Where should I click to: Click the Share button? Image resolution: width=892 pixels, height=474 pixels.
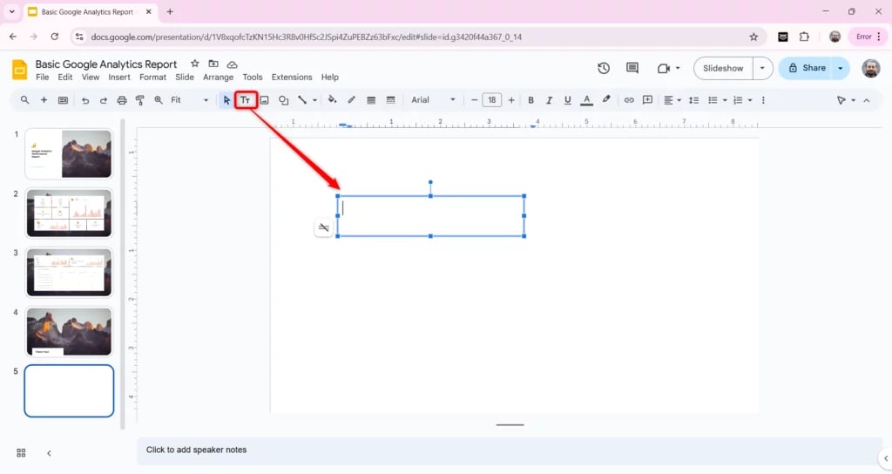click(806, 68)
